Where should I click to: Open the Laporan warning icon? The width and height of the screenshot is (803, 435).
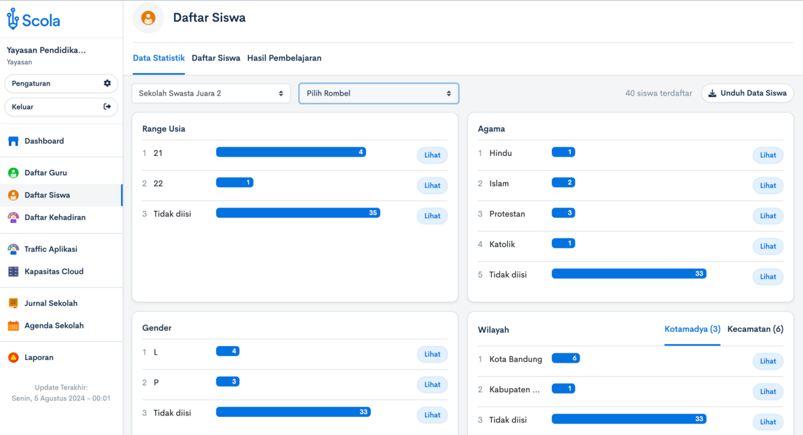coord(13,357)
